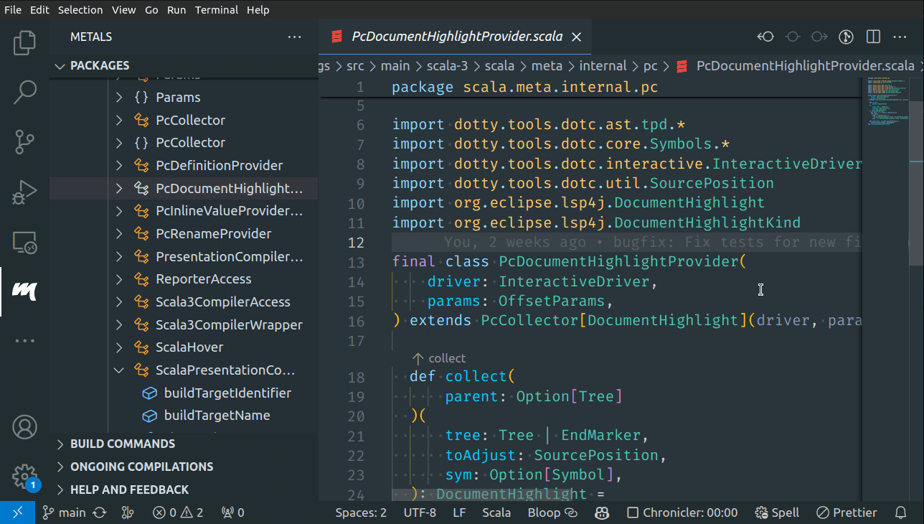Open the Explorer view in activity bar

click(24, 43)
